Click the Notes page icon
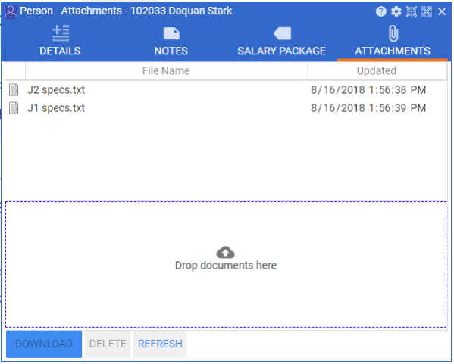Viewport: 454px width, 364px height. pos(172,33)
